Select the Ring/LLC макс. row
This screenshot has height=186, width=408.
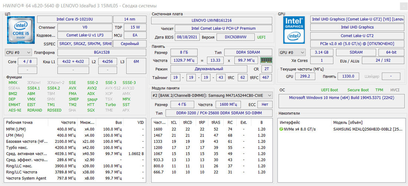pyautogui.click(x=75, y=166)
